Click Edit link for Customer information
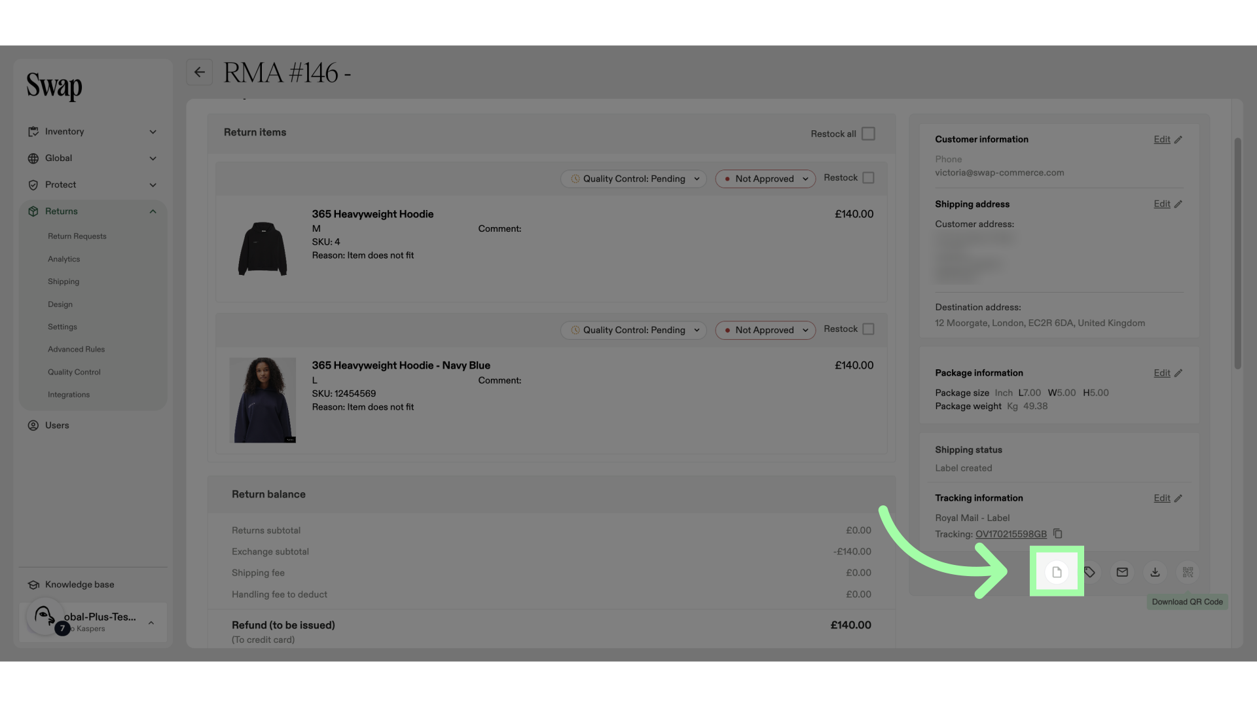 [x=1161, y=139]
